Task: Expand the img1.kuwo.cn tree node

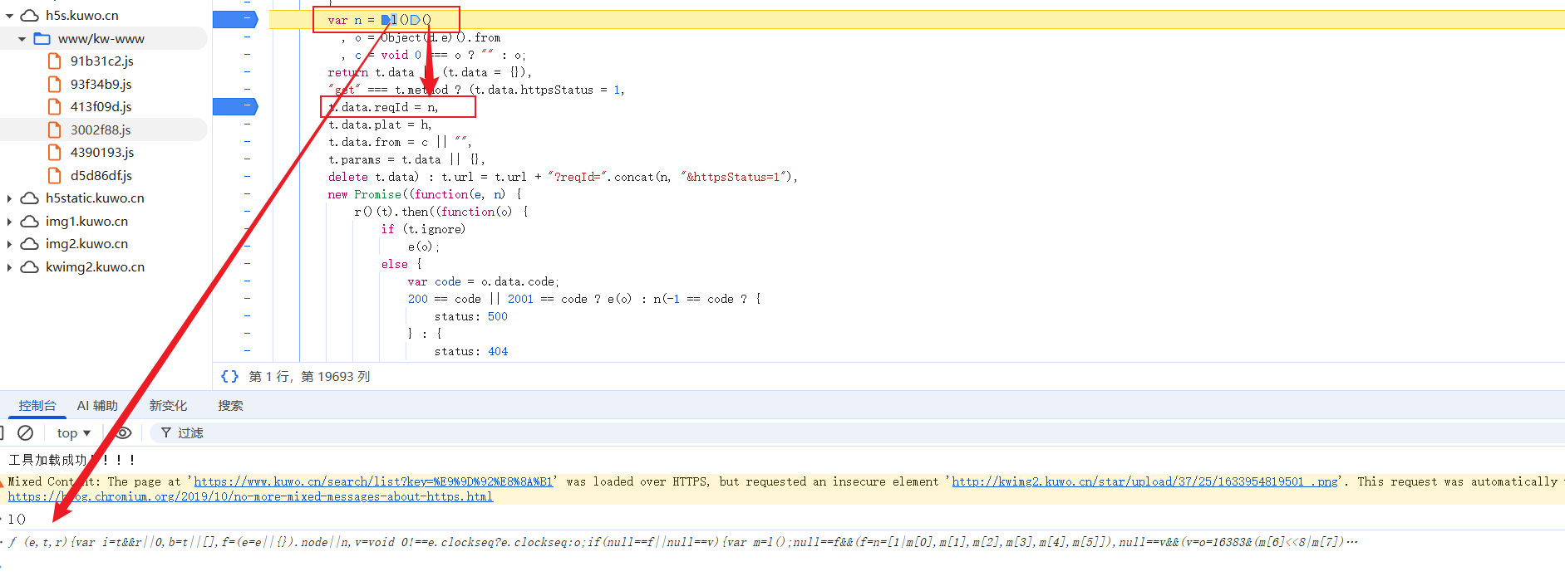Action: [9, 222]
